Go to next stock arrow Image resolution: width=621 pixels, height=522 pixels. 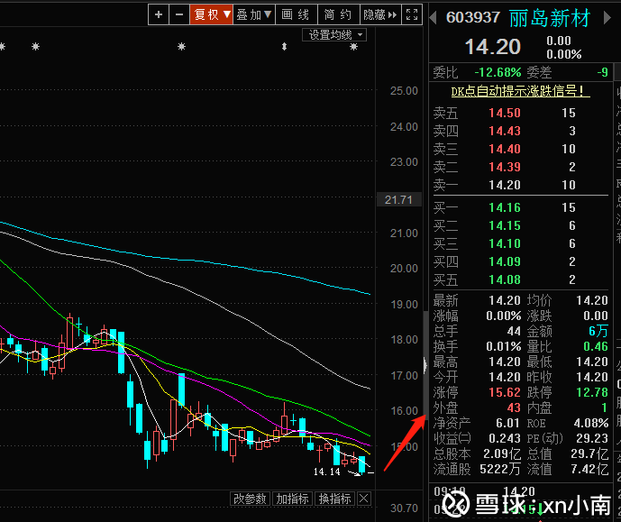click(607, 17)
